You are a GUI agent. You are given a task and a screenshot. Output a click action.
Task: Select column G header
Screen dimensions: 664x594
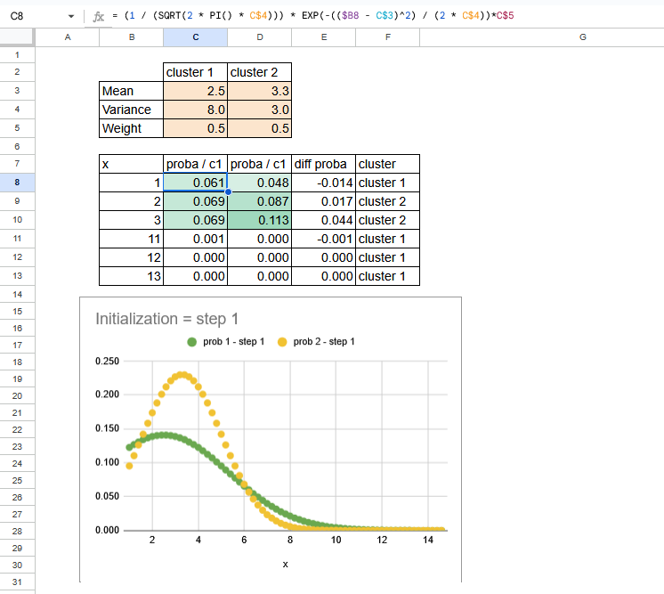tap(582, 37)
